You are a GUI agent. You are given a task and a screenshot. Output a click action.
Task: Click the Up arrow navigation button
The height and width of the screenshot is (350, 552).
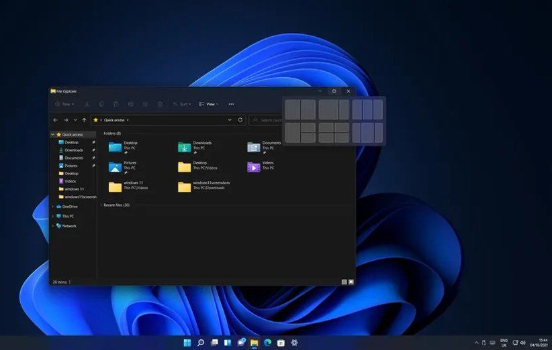(84, 120)
